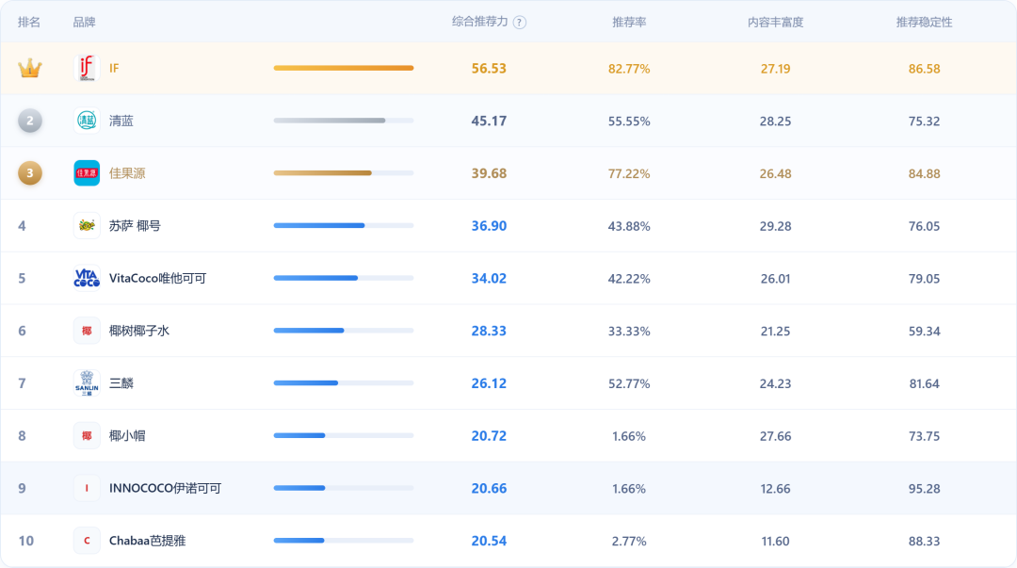
Task: Click the Chabaa brand letter icon
Action: (x=87, y=541)
